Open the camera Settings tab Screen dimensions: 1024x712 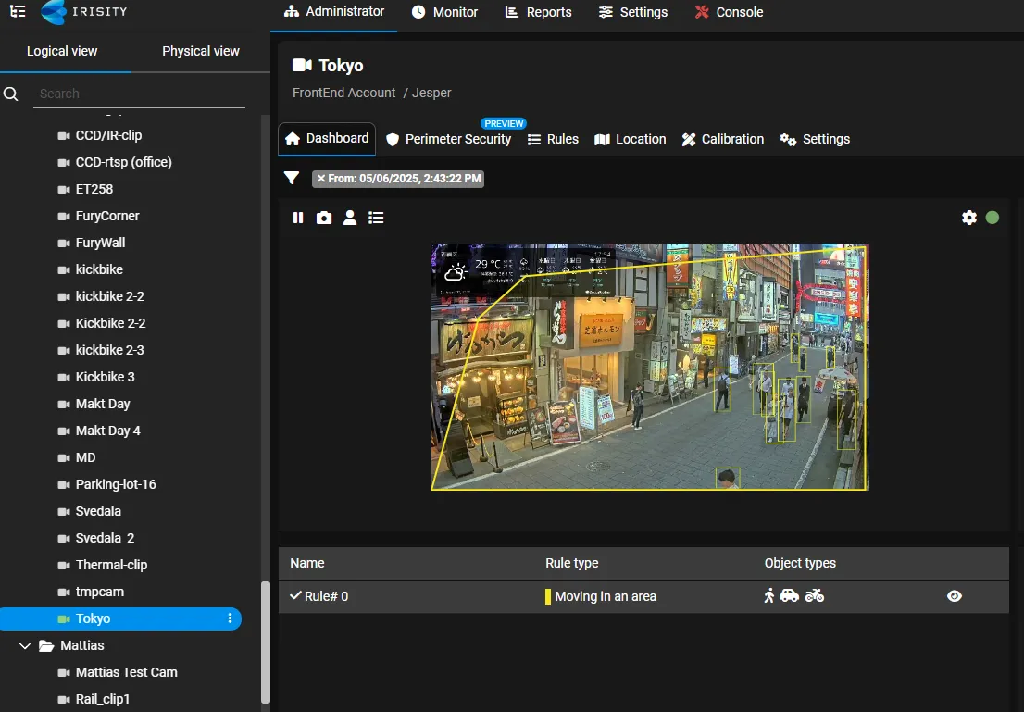(815, 139)
